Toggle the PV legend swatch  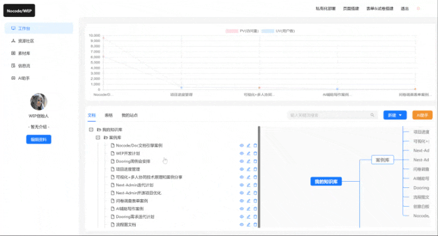(232, 31)
